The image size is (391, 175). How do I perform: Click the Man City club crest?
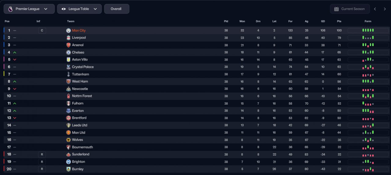[68, 31]
